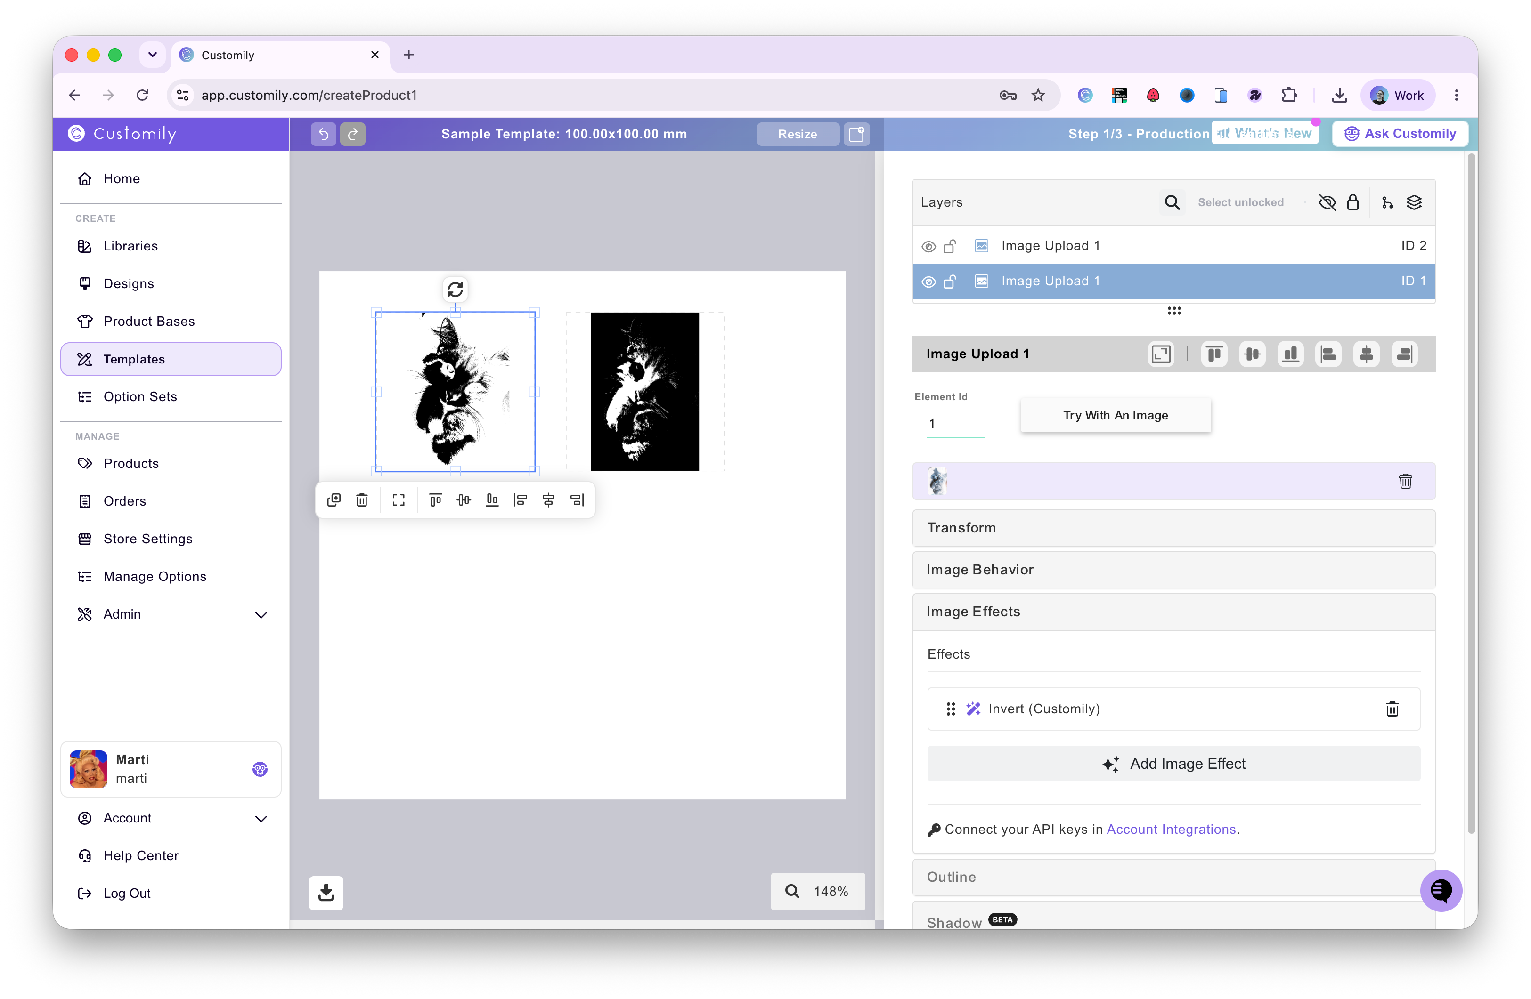This screenshot has width=1531, height=999.
Task: Click the Element Id input field
Action: pyautogui.click(x=955, y=423)
